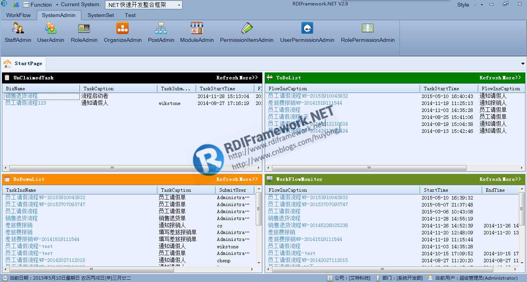The image size is (527, 282).
Task: Switch to the SystemSet ribbon tab
Action: 101,15
